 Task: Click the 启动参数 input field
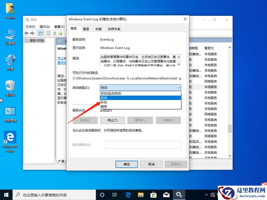144,145
